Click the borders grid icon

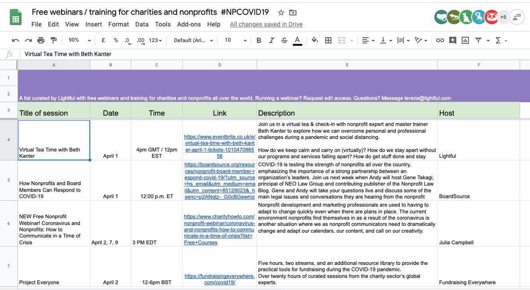coord(328,40)
